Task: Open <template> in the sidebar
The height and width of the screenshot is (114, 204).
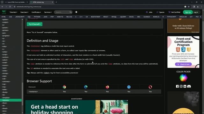Action: (x=6, y=98)
